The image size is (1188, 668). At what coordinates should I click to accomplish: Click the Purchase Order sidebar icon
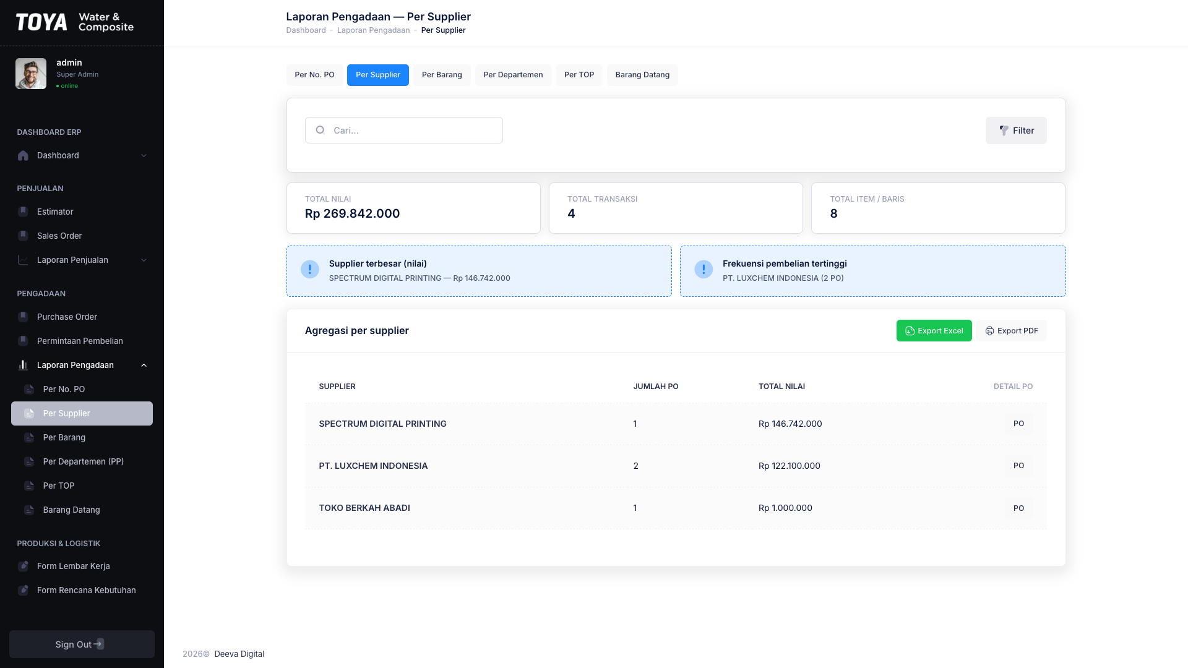pyautogui.click(x=23, y=317)
